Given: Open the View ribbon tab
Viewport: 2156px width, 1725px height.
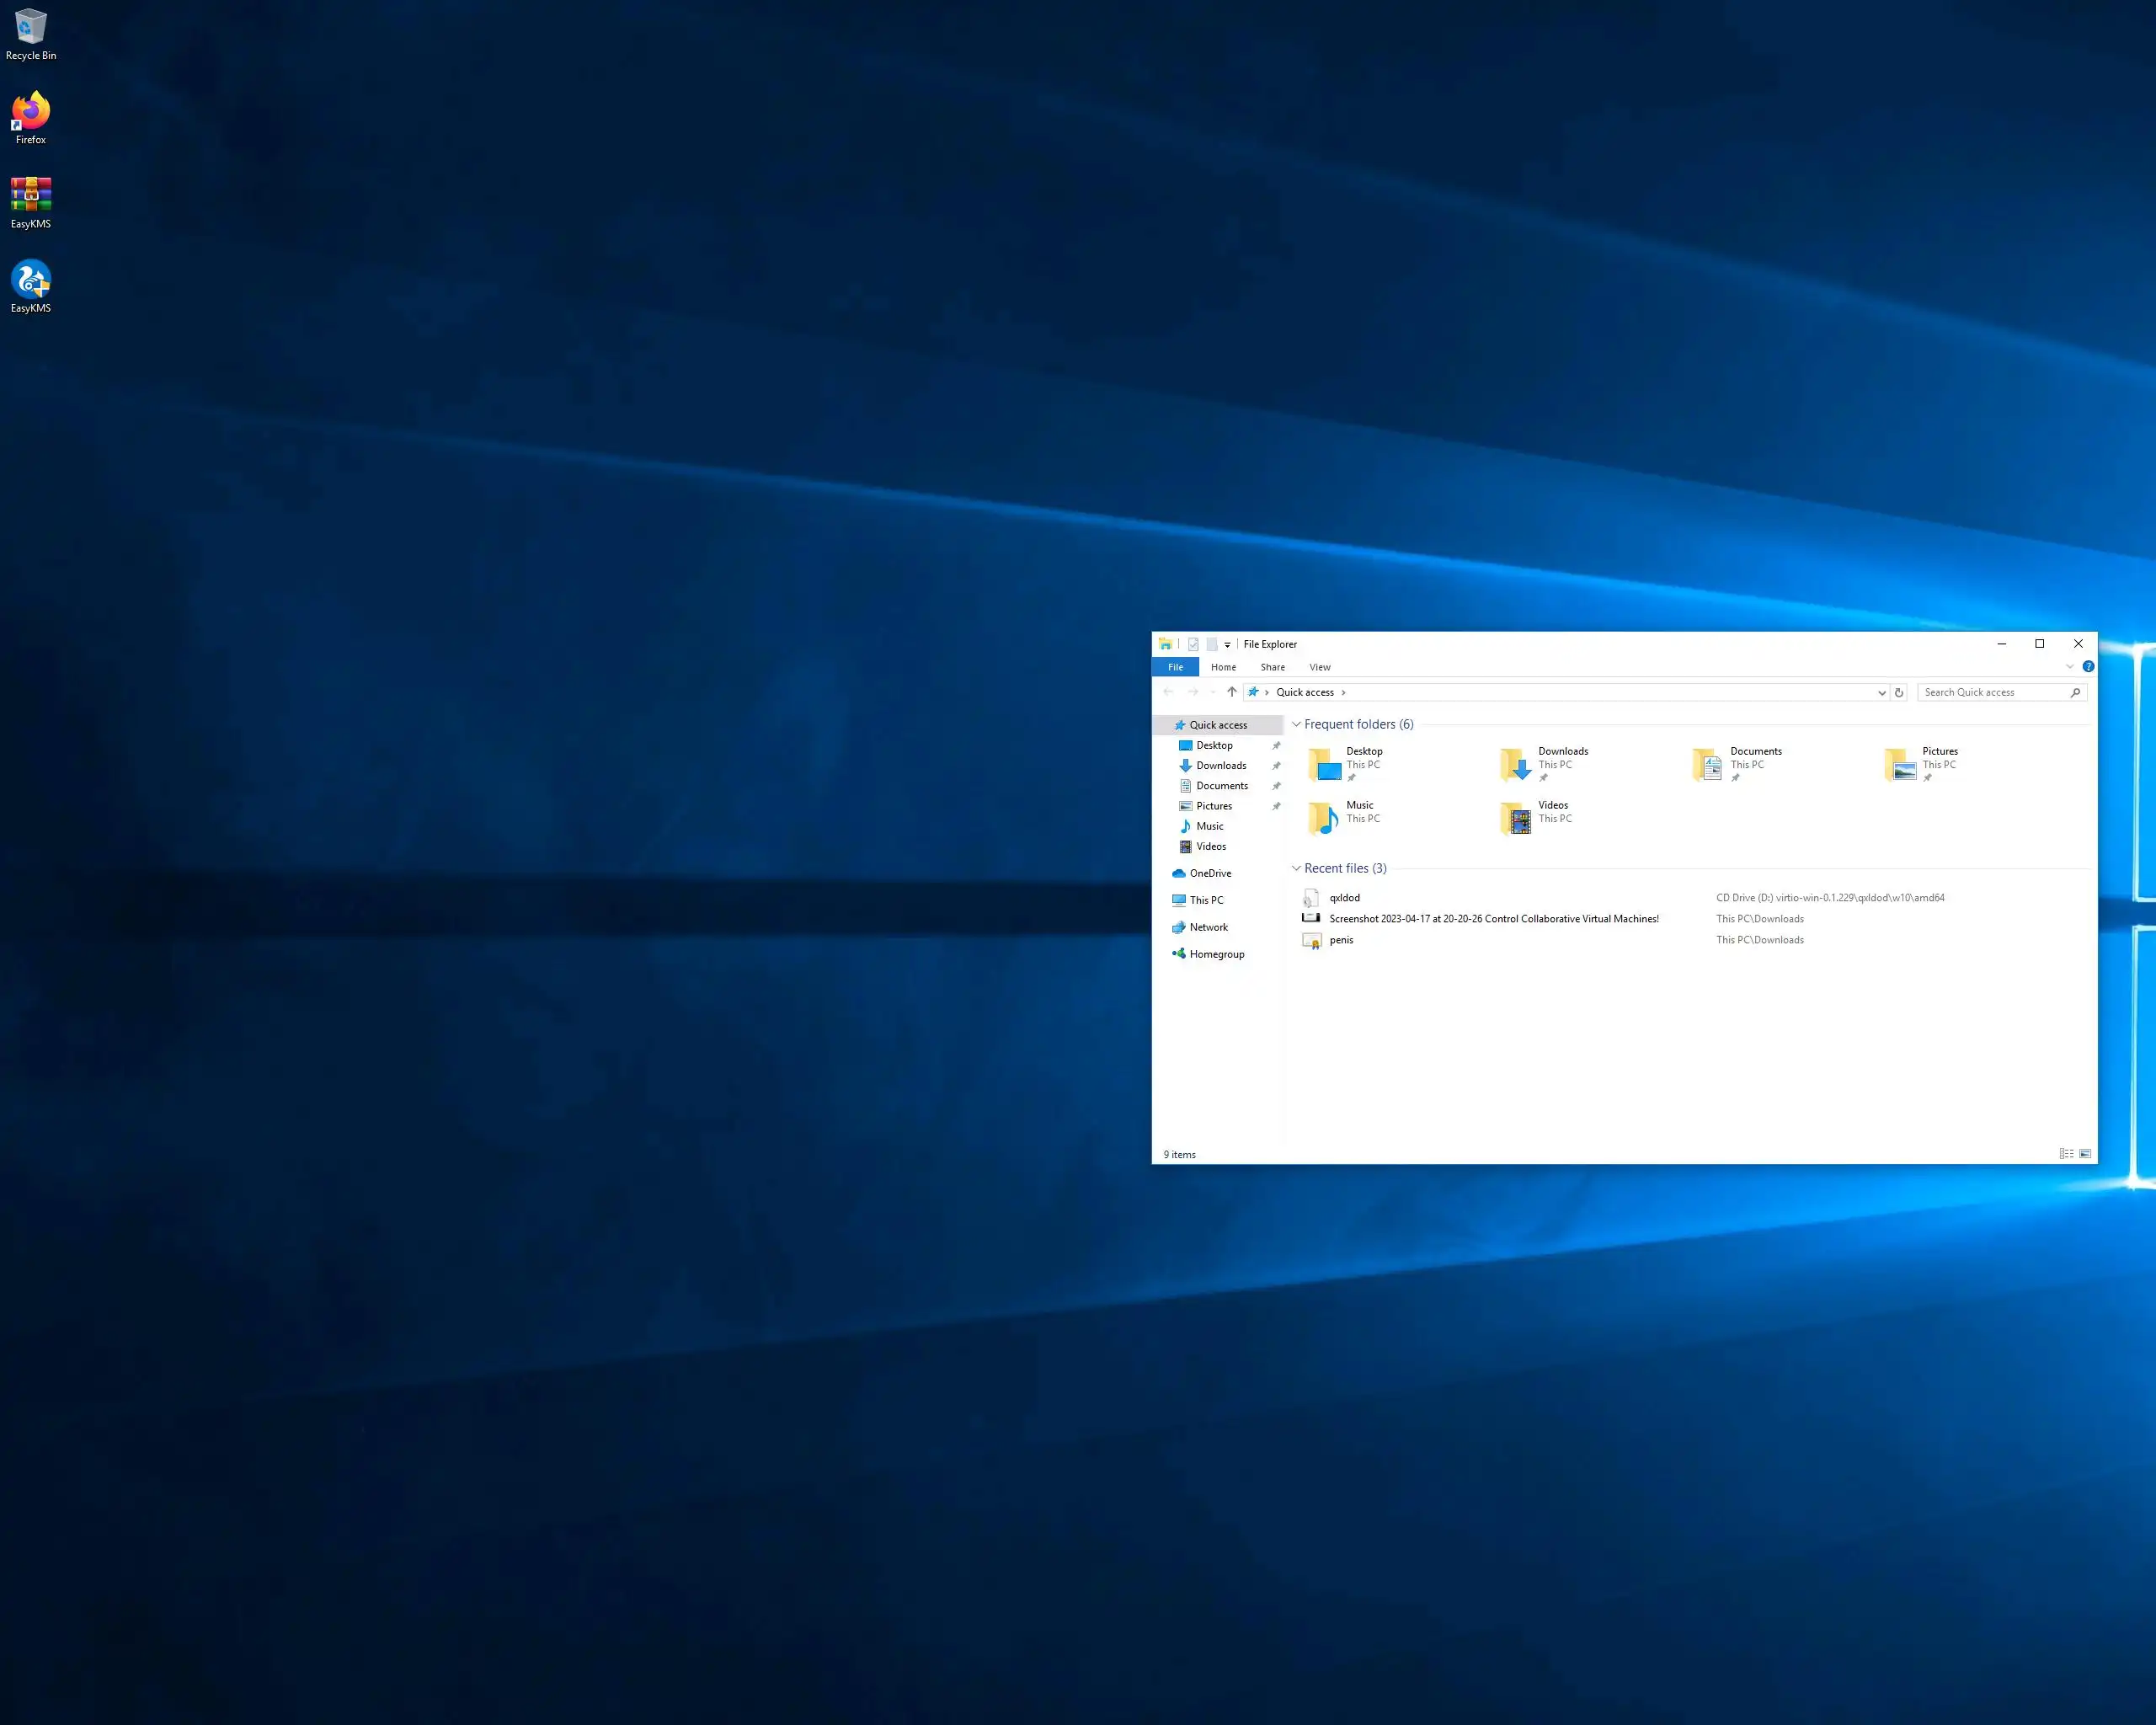Looking at the screenshot, I should coord(1319,667).
